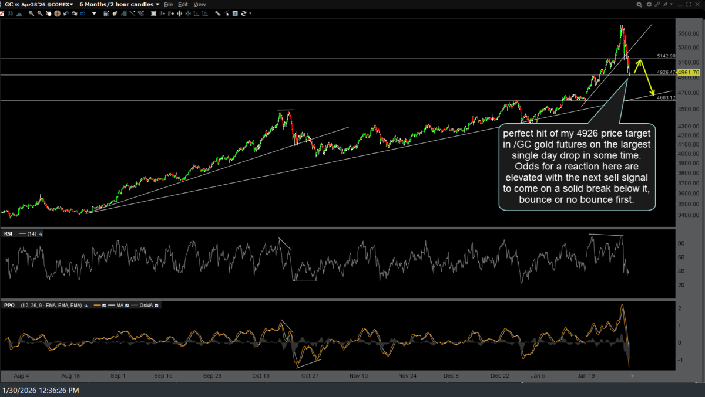Edit PPO indicator settings wrench

(x=86, y=305)
